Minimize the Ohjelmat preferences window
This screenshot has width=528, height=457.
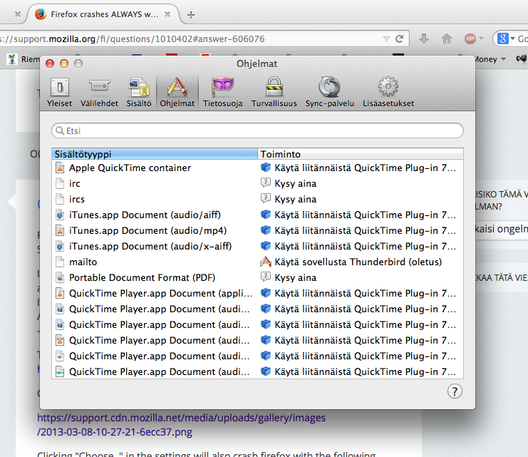coord(64,63)
